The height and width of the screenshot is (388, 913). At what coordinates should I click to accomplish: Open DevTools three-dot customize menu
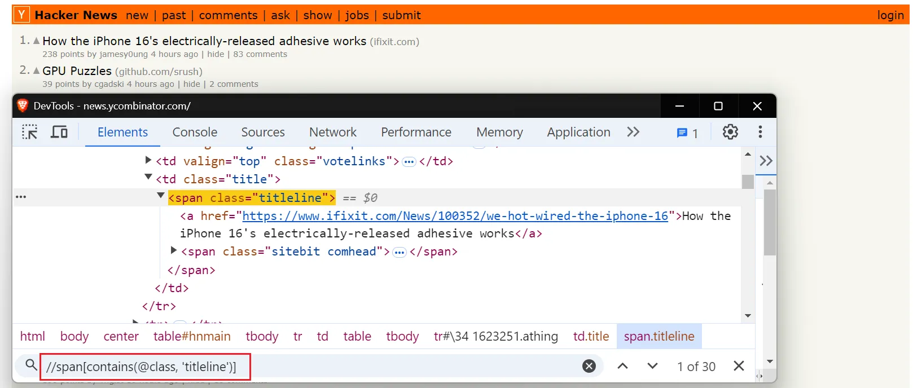760,132
